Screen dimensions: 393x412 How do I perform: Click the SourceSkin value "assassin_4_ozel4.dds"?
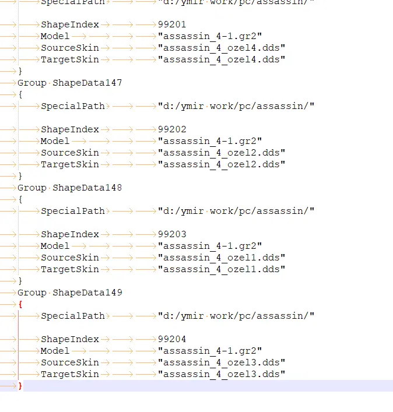222,48
